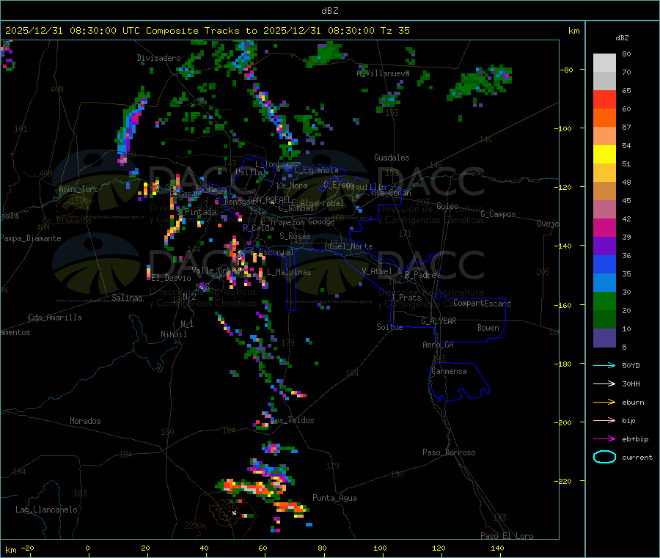Click the Pampa_Diamante map label
660x558 pixels.
click(31, 238)
